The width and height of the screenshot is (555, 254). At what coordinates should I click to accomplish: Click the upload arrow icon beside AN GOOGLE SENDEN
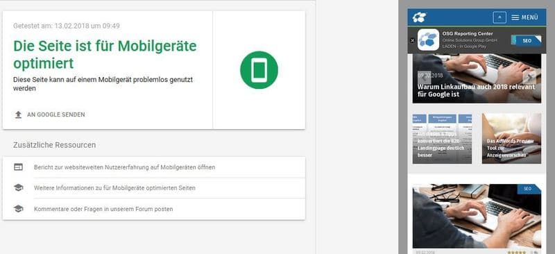(19, 115)
